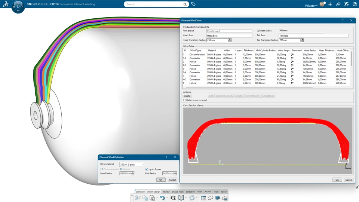Switch to the AR-VR tab
The image size is (359, 202).
coord(208,192)
